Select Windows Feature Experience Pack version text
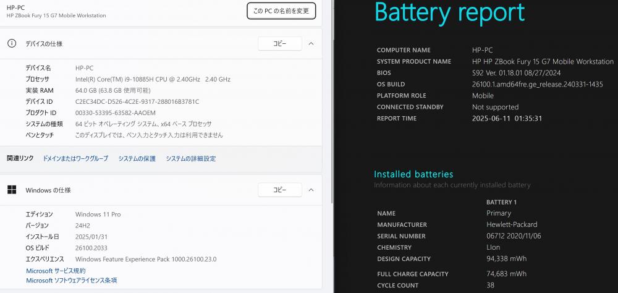 point(146,259)
